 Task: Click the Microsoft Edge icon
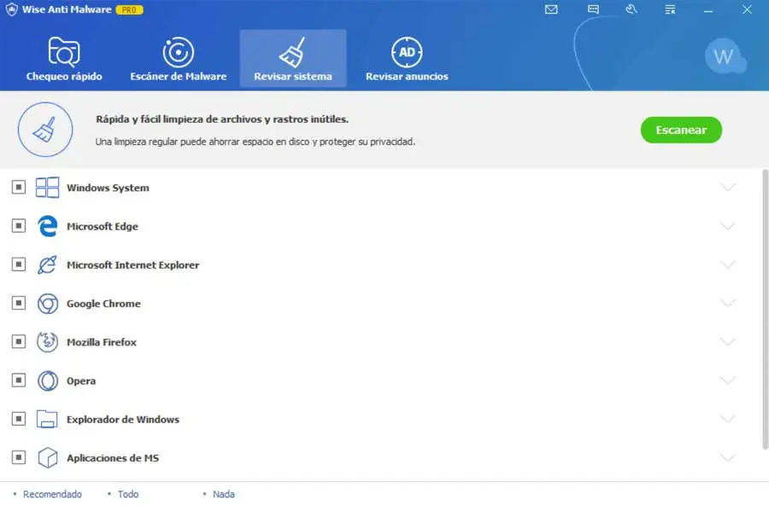(x=47, y=226)
